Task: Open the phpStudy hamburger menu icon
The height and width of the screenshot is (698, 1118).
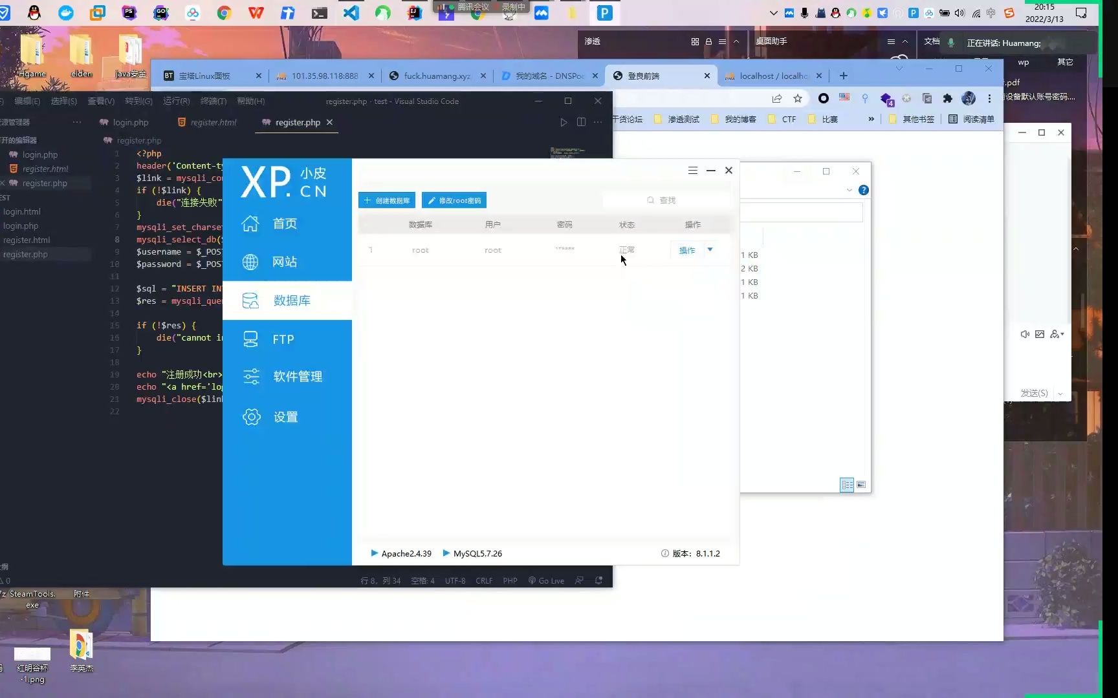Action: (693, 171)
